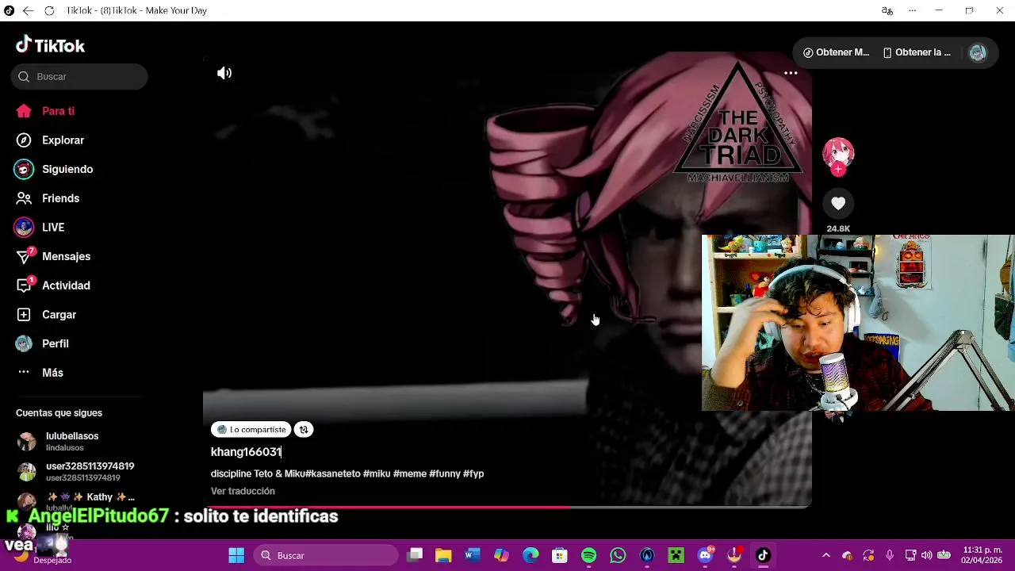Open the user3285113974819 followed account

pos(75,472)
